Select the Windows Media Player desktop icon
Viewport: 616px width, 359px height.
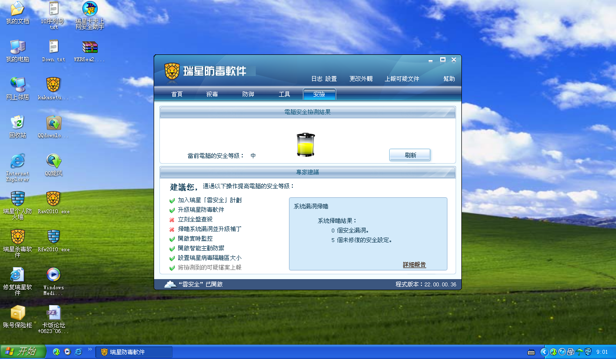tap(53, 281)
